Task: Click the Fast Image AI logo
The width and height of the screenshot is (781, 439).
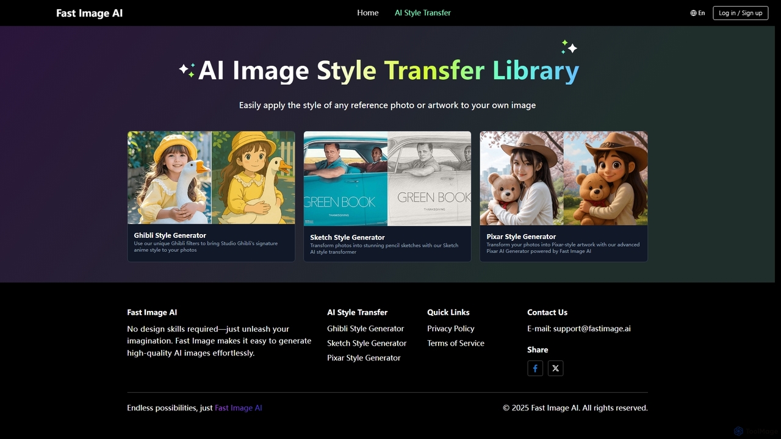Action: pos(89,13)
